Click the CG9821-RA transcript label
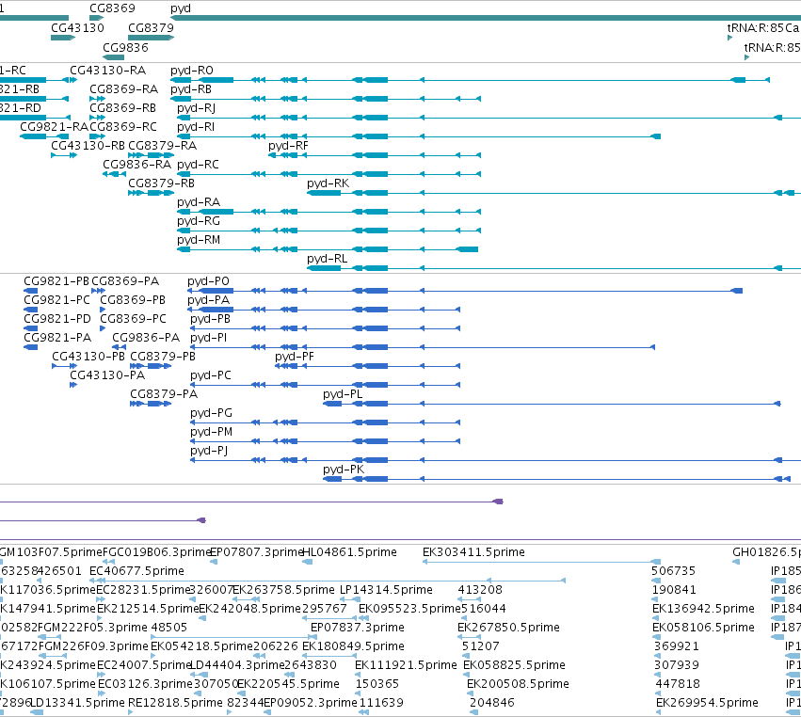Screen dimensions: 801x717 pyautogui.click(x=55, y=127)
